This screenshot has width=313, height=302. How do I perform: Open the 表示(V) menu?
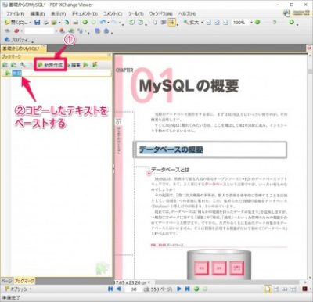pyautogui.click(x=58, y=13)
